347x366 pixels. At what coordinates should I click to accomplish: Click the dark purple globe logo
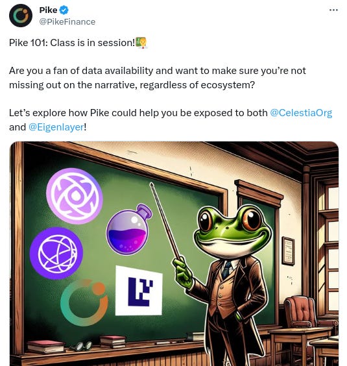56,253
